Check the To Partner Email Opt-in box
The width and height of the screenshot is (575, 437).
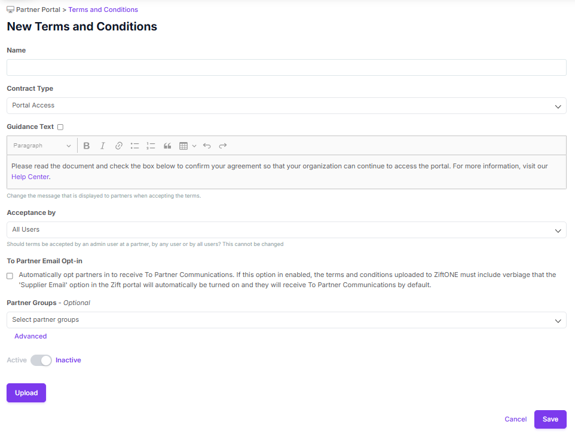[x=10, y=276]
